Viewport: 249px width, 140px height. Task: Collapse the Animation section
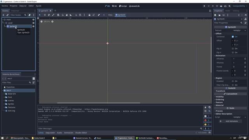[220, 56]
